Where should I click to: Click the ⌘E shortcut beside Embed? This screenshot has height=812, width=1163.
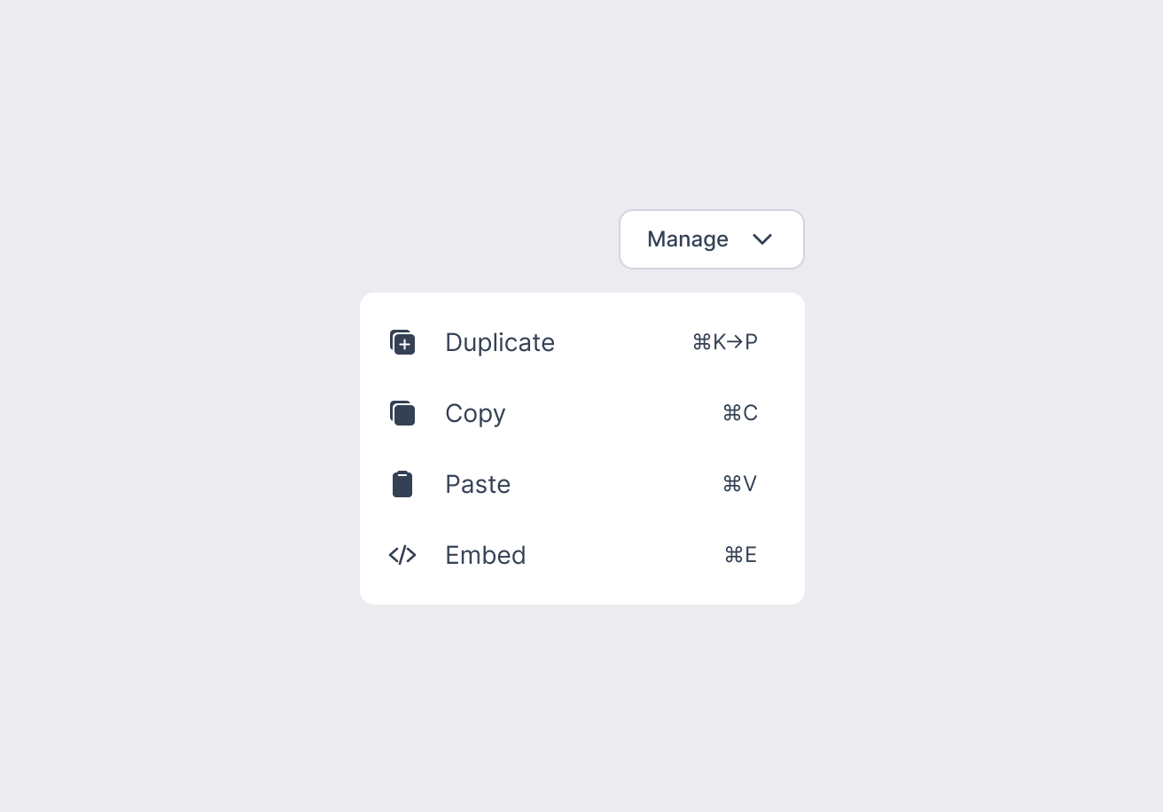[x=740, y=555]
